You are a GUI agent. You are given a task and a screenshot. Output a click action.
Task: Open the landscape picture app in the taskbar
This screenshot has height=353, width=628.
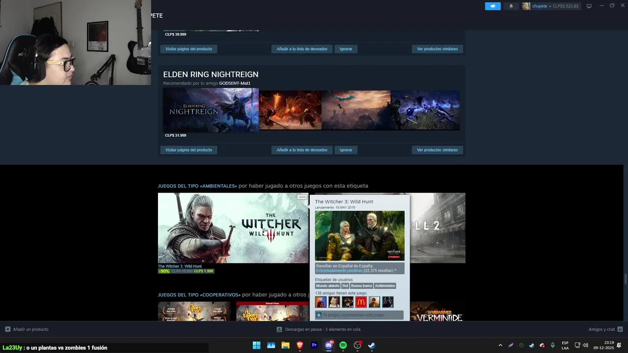click(271, 345)
